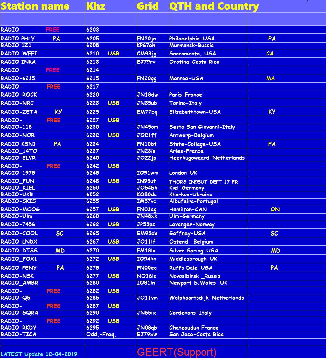Click RADIO_14TO station name
This screenshot has width=326, height=358.
19,151
